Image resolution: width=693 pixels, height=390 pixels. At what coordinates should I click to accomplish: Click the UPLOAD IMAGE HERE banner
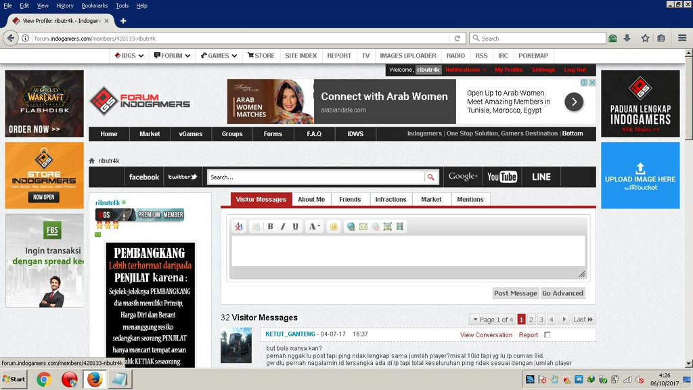(x=640, y=175)
